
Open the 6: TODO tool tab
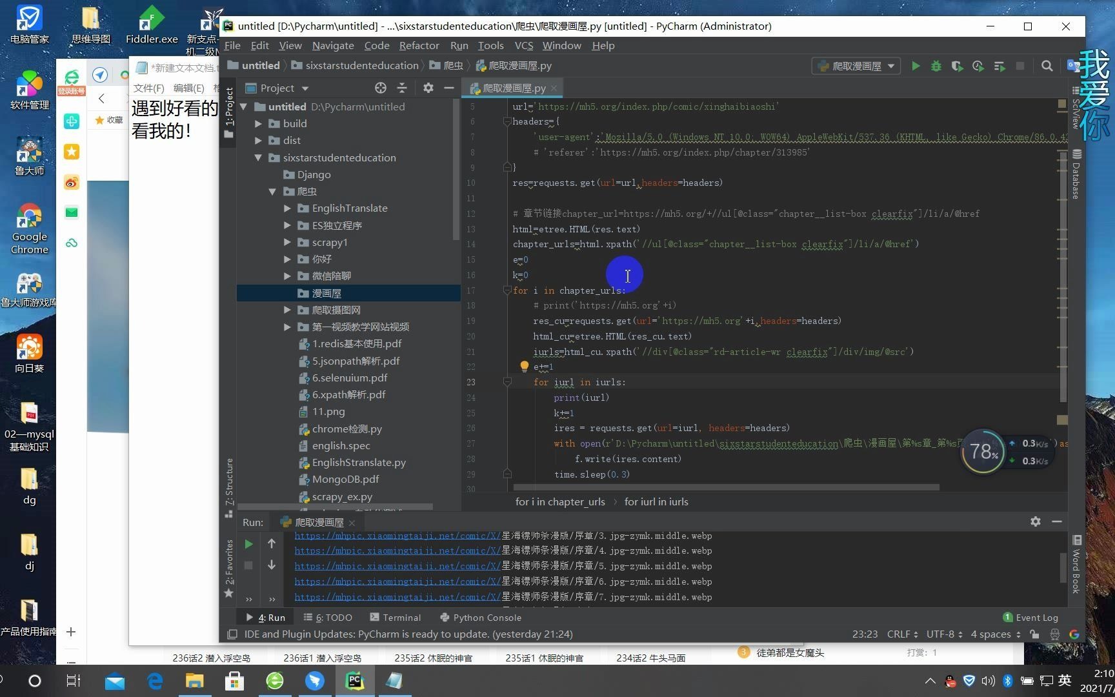[328, 618]
